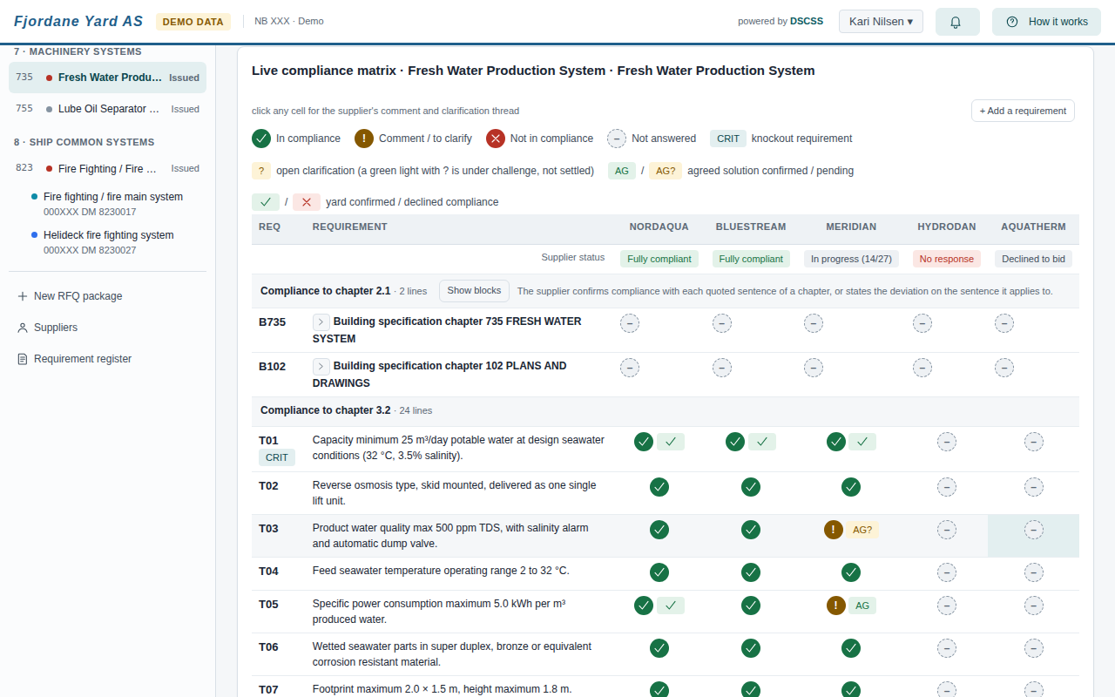Click the Meridian column header

[x=851, y=227]
